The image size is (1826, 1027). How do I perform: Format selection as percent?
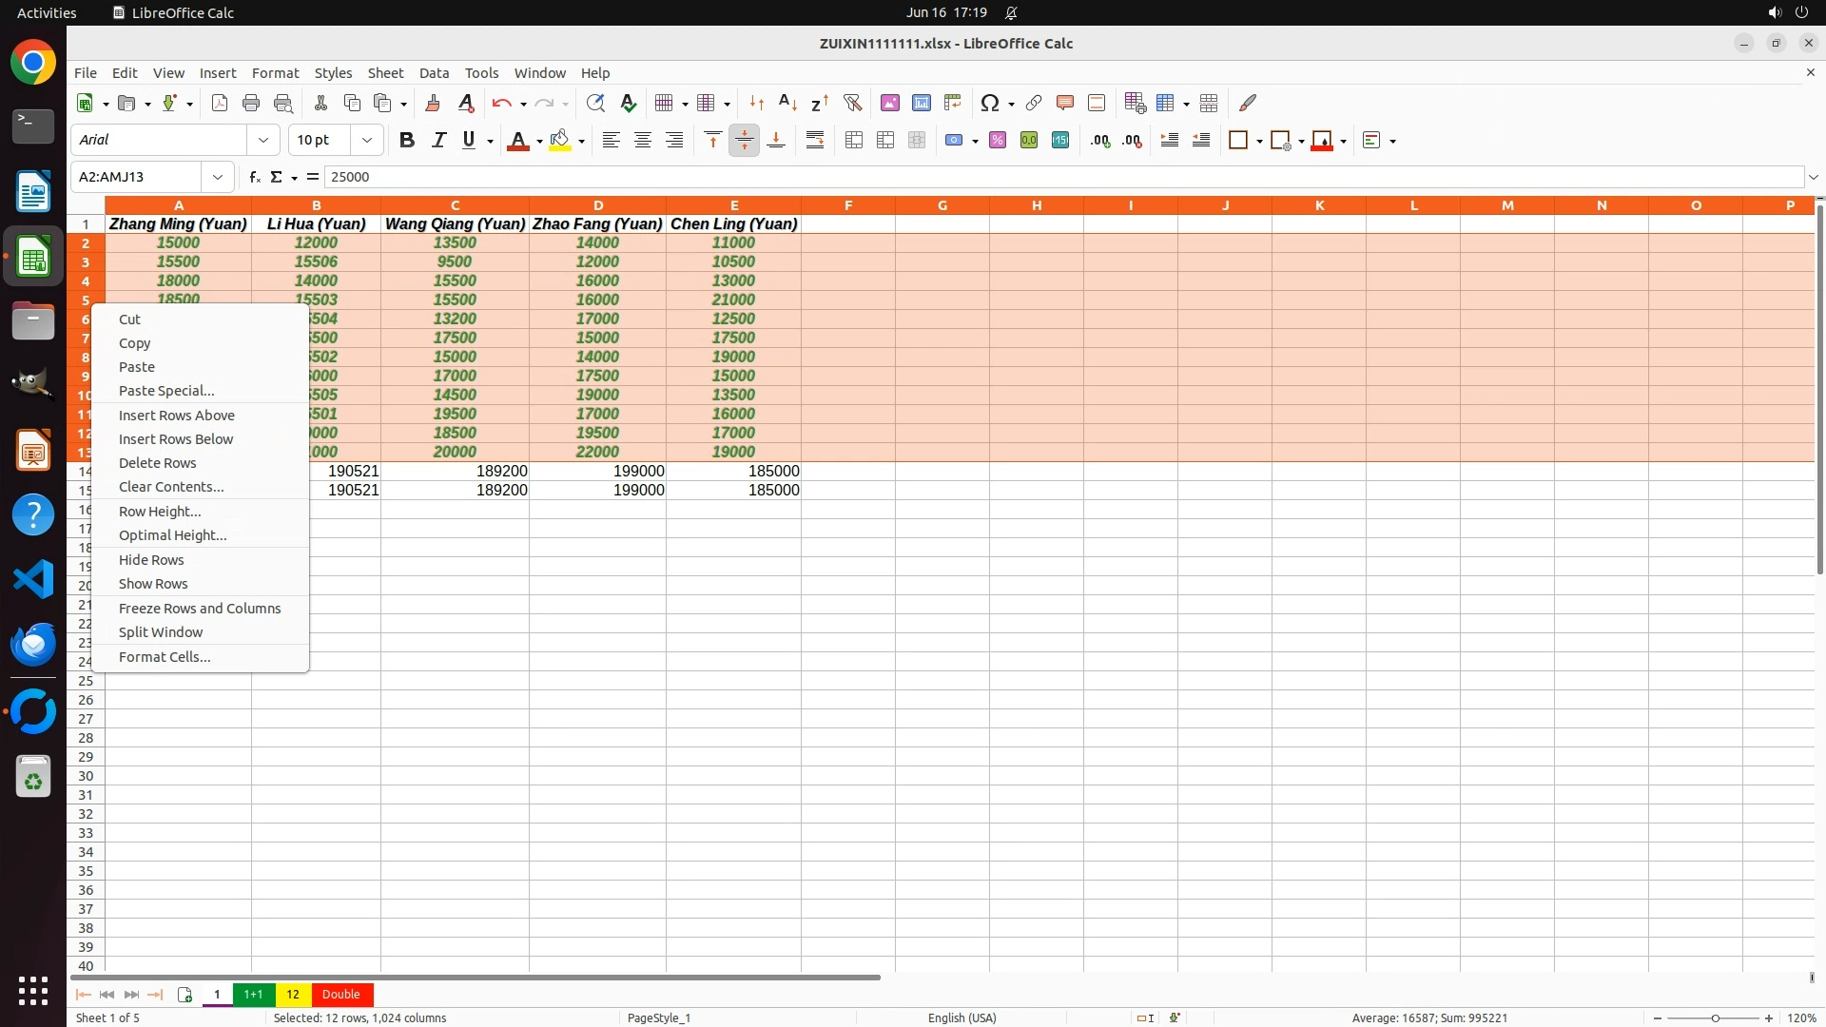(x=998, y=141)
